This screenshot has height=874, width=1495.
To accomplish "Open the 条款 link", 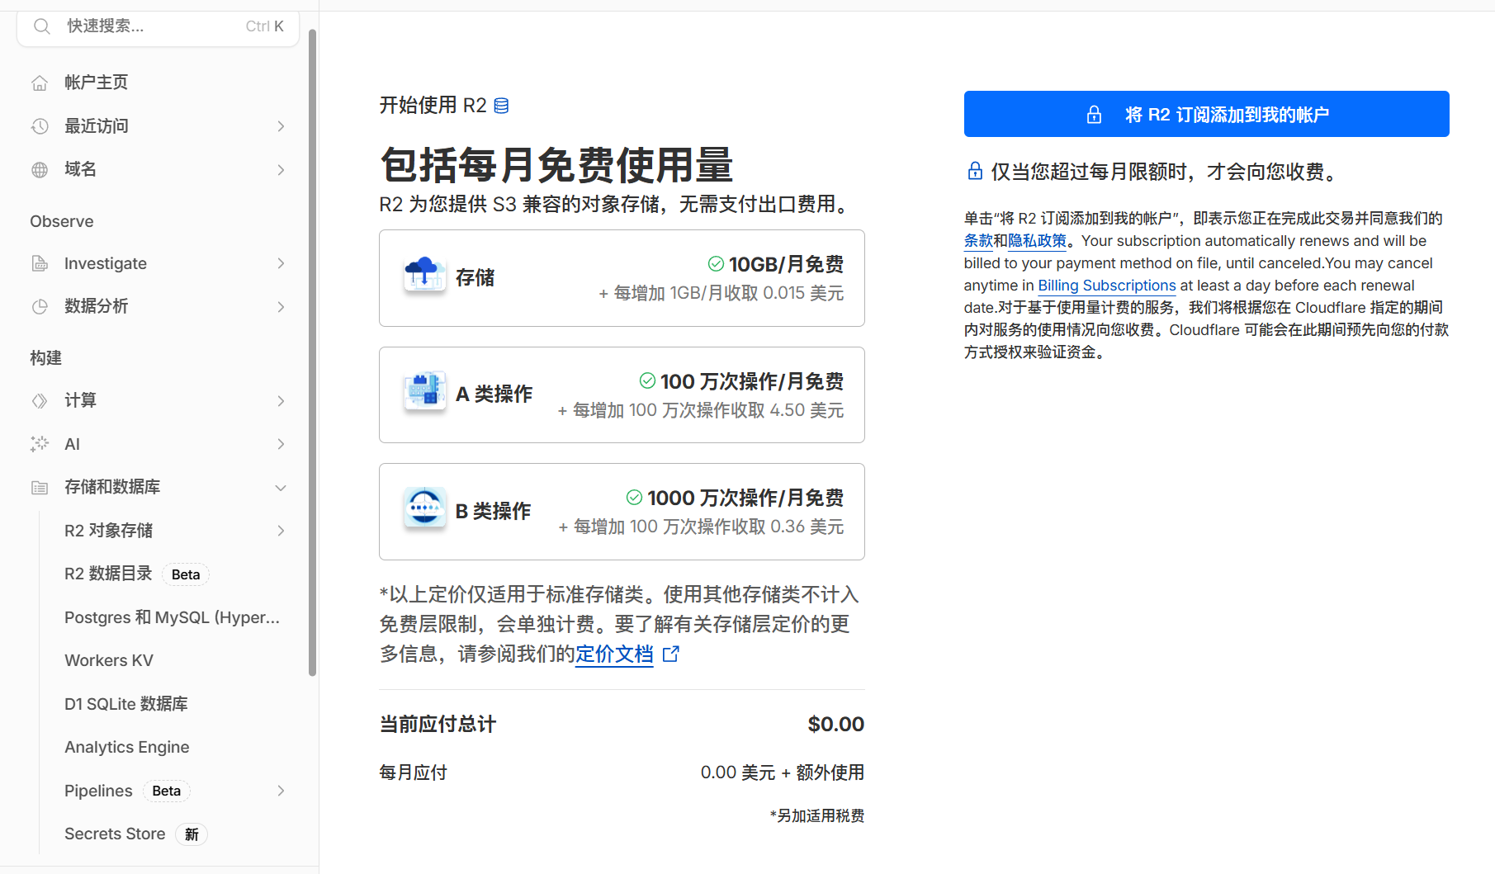I will (978, 241).
